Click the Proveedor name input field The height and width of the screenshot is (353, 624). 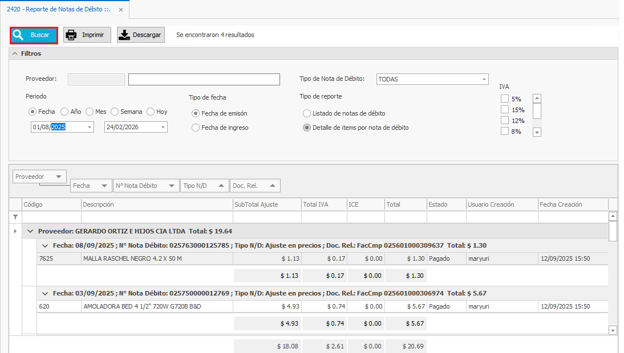[x=204, y=79]
